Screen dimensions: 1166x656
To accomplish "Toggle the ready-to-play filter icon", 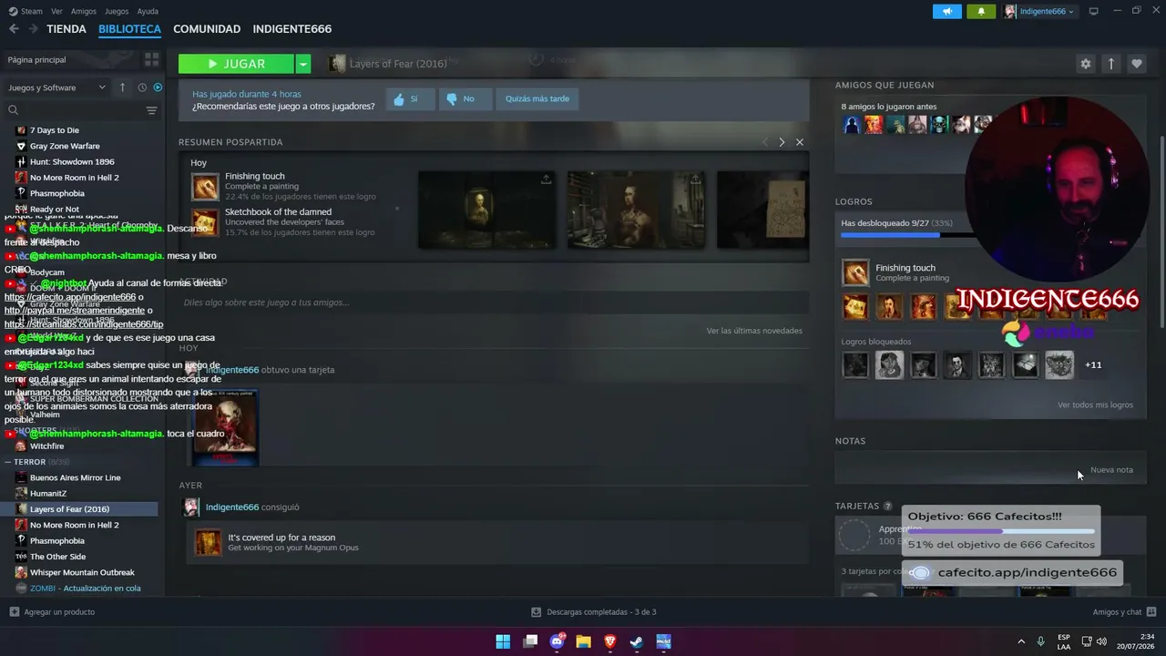I will [158, 87].
